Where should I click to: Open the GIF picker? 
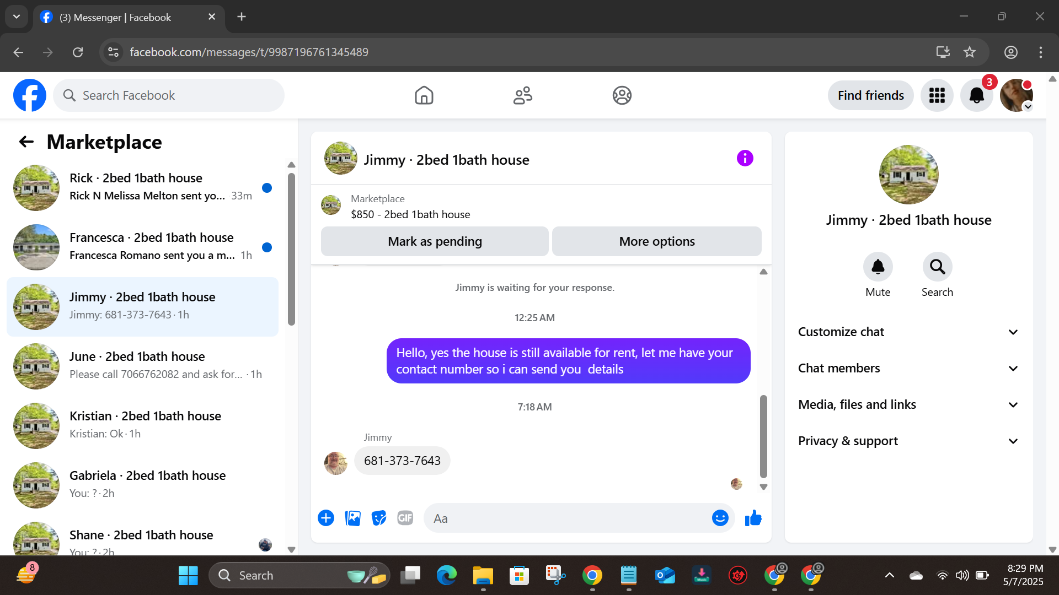click(x=405, y=518)
